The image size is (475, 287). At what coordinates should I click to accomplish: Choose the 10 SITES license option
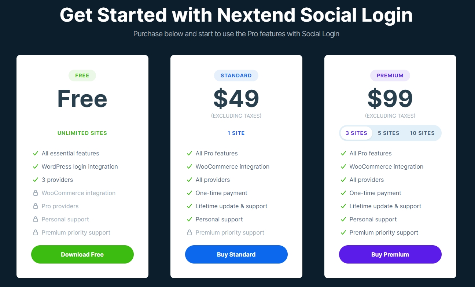[422, 133]
